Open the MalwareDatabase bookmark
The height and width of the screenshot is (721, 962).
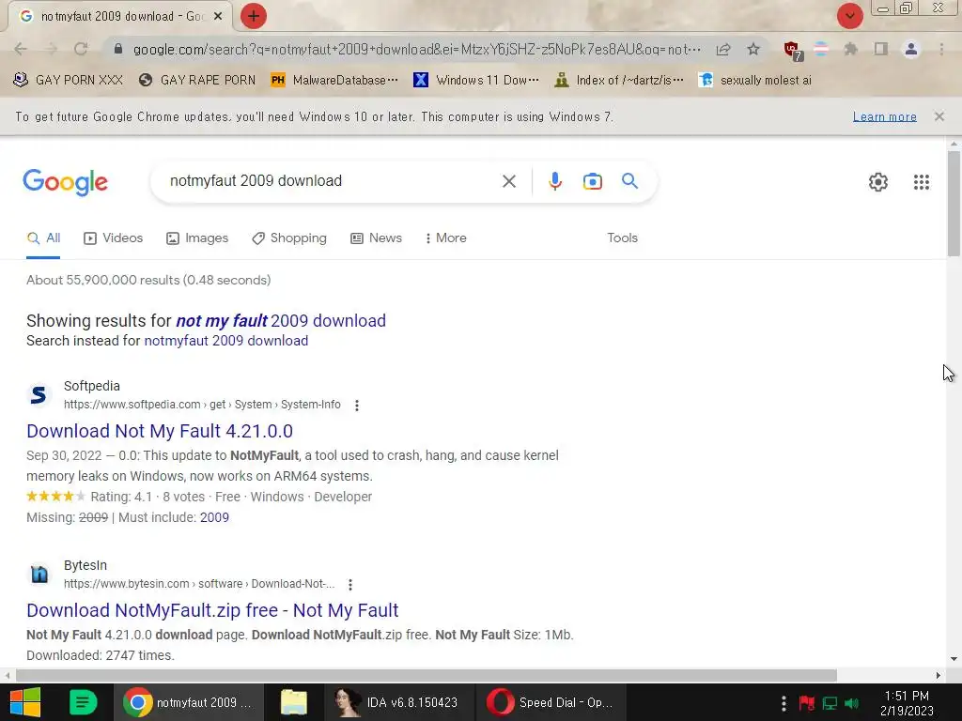pos(335,81)
